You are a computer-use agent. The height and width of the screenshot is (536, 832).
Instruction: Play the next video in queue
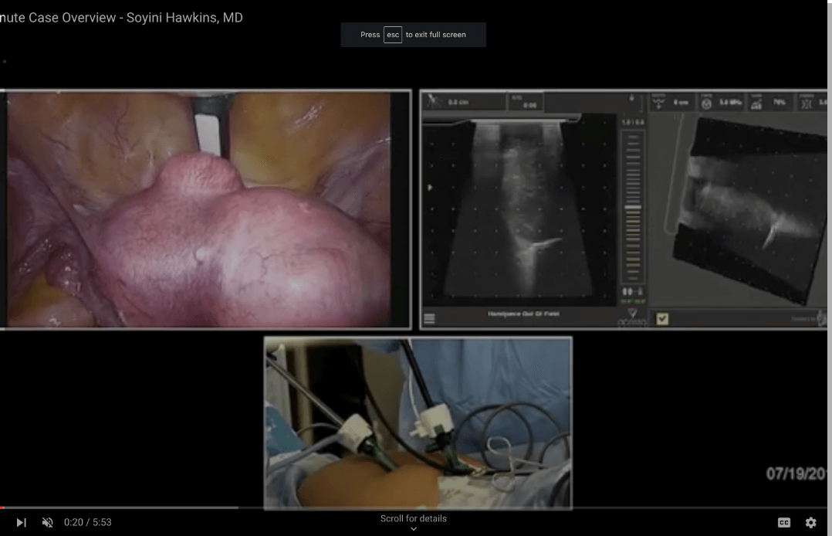21,523
